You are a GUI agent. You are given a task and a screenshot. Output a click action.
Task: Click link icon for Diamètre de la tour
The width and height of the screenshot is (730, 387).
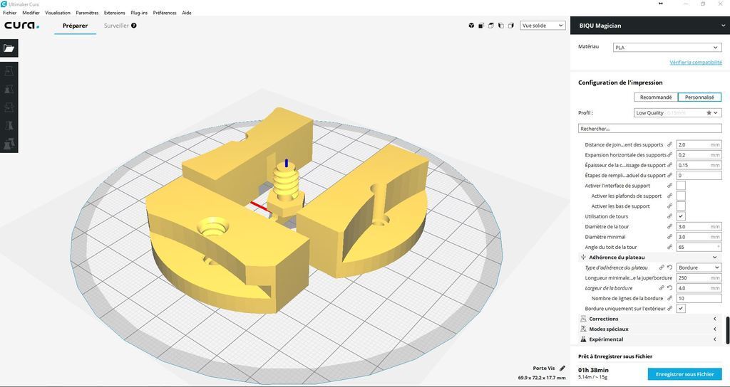coord(670,226)
